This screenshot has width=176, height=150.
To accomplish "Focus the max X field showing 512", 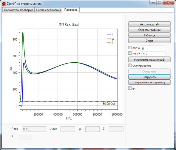I will click(x=153, y=54).
